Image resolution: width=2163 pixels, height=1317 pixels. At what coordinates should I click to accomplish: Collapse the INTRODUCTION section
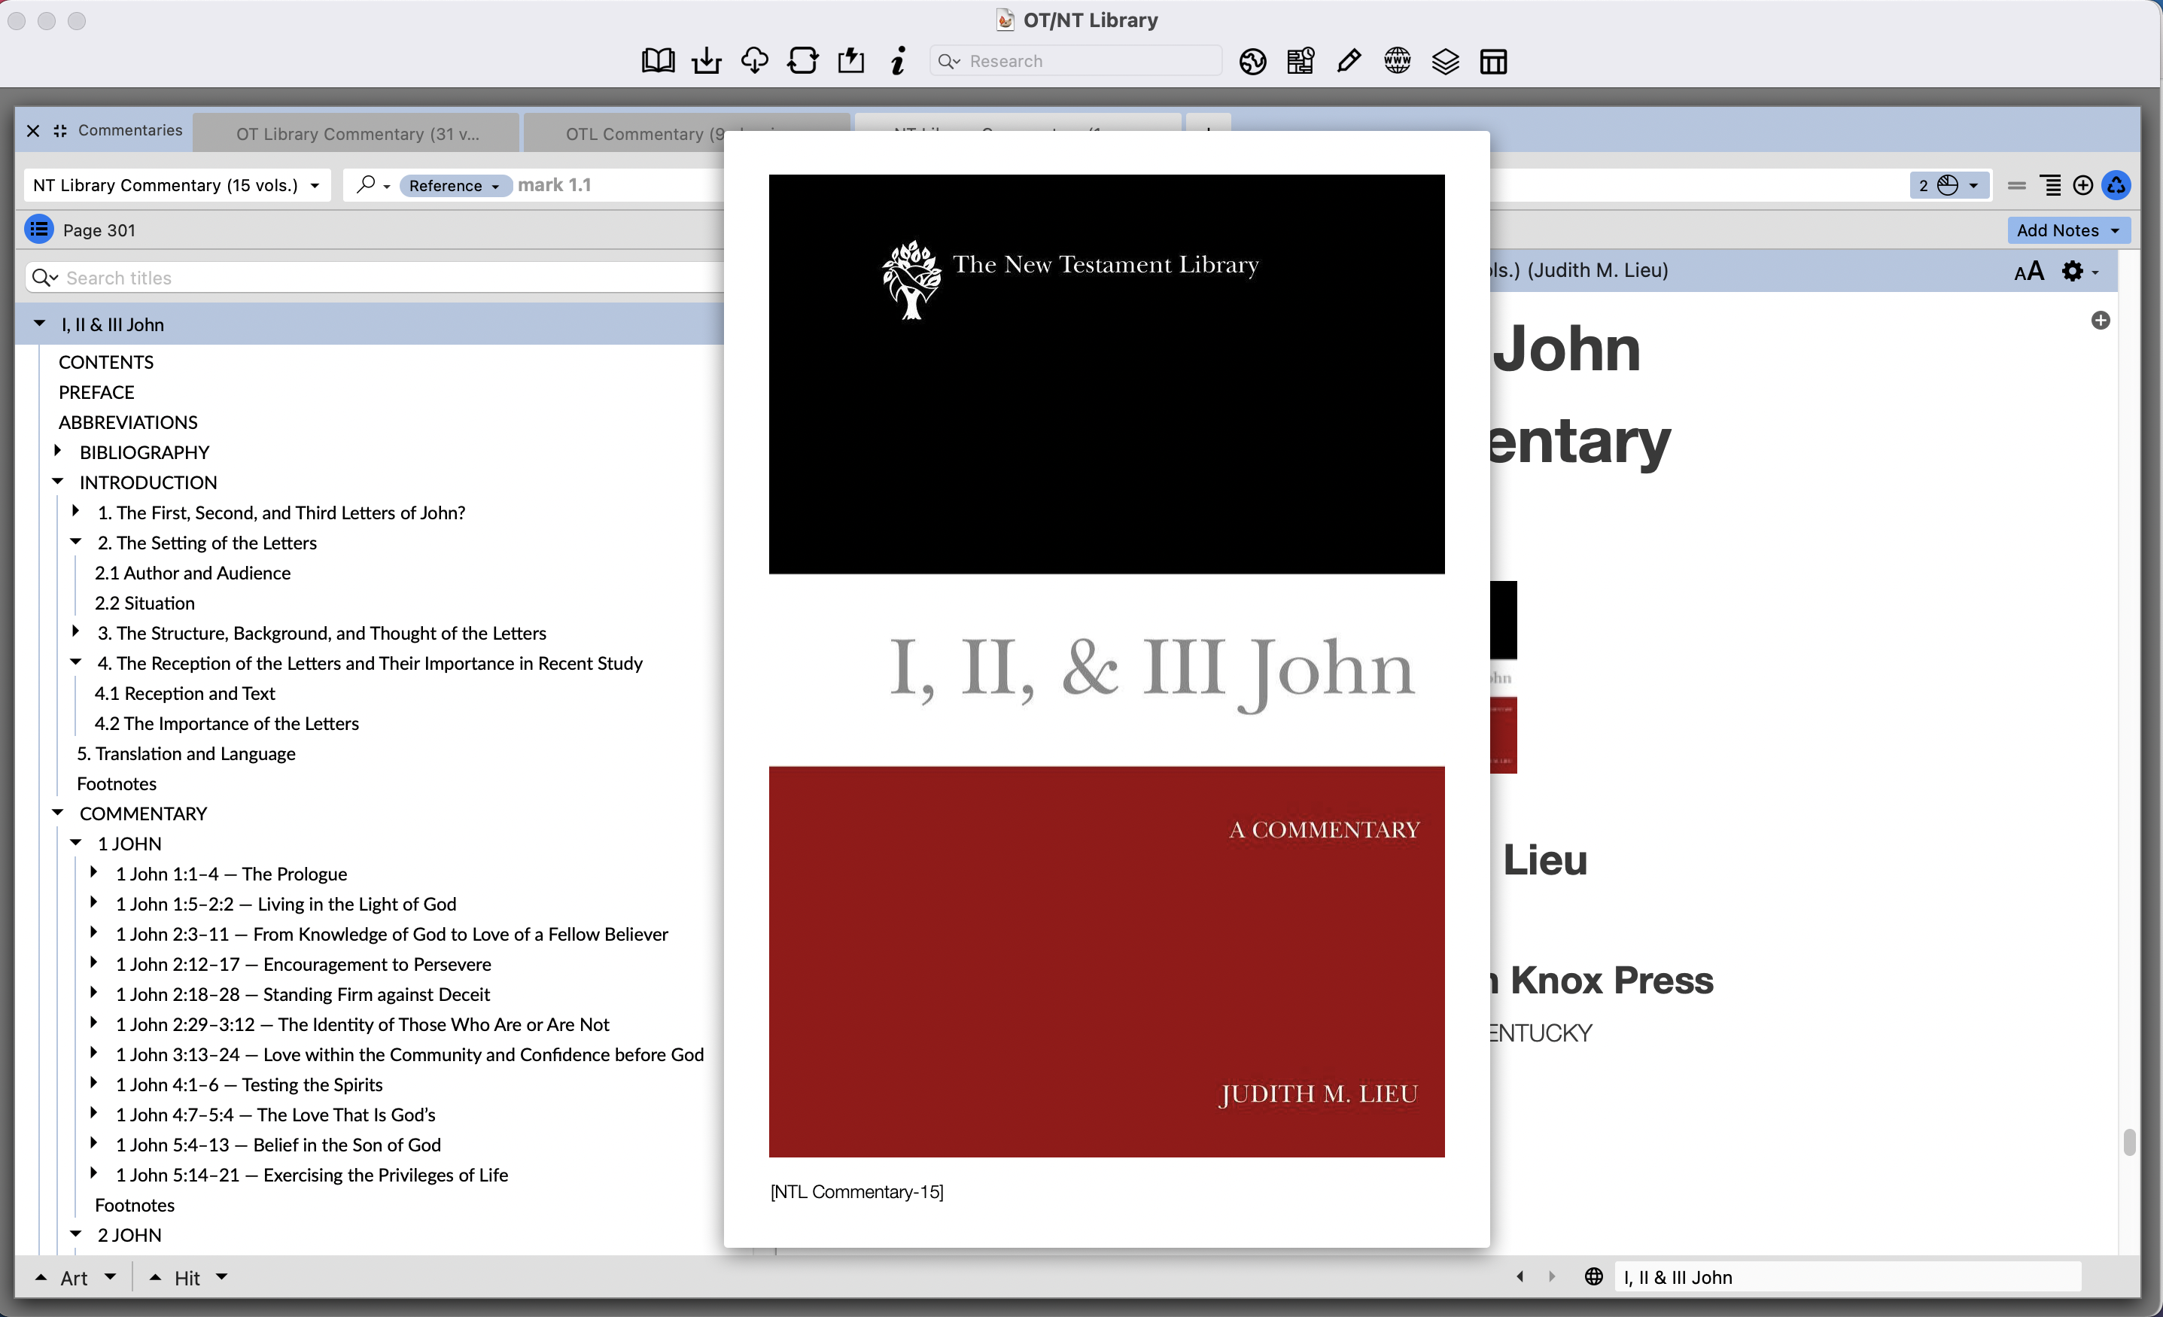click(59, 481)
